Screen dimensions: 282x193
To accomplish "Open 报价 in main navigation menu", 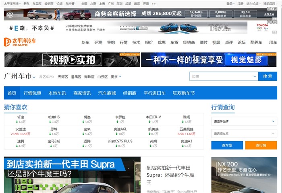I will click(149, 42).
